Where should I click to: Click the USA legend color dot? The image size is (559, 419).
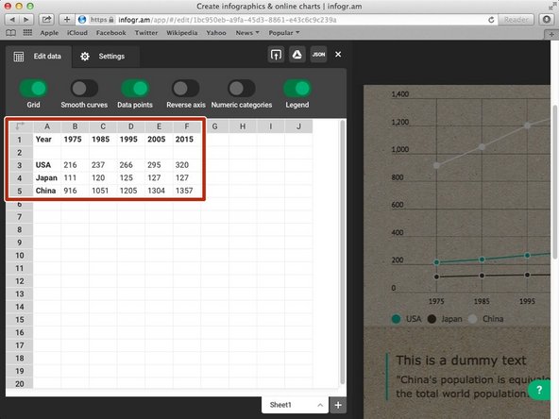click(x=396, y=319)
